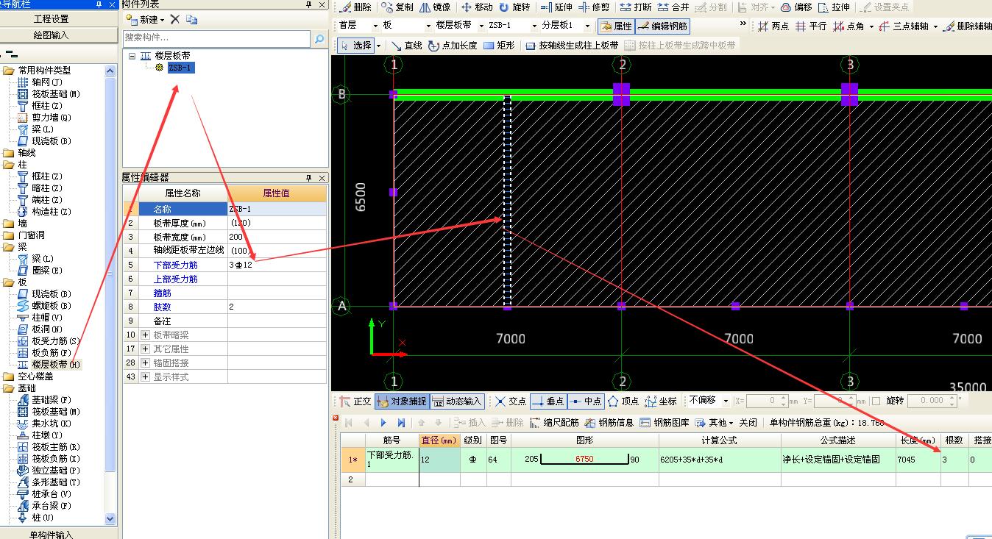Toggle 属性 properties panel button
992x539 pixels.
616,26
